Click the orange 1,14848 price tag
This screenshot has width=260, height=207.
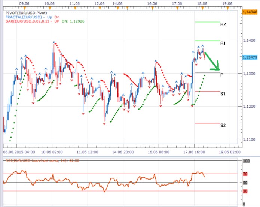pos(249,12)
